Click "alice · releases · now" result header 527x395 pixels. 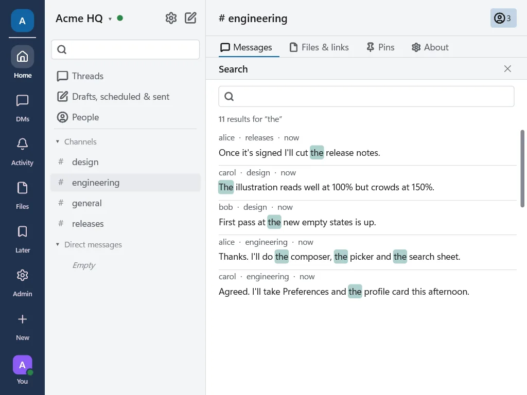[259, 138]
